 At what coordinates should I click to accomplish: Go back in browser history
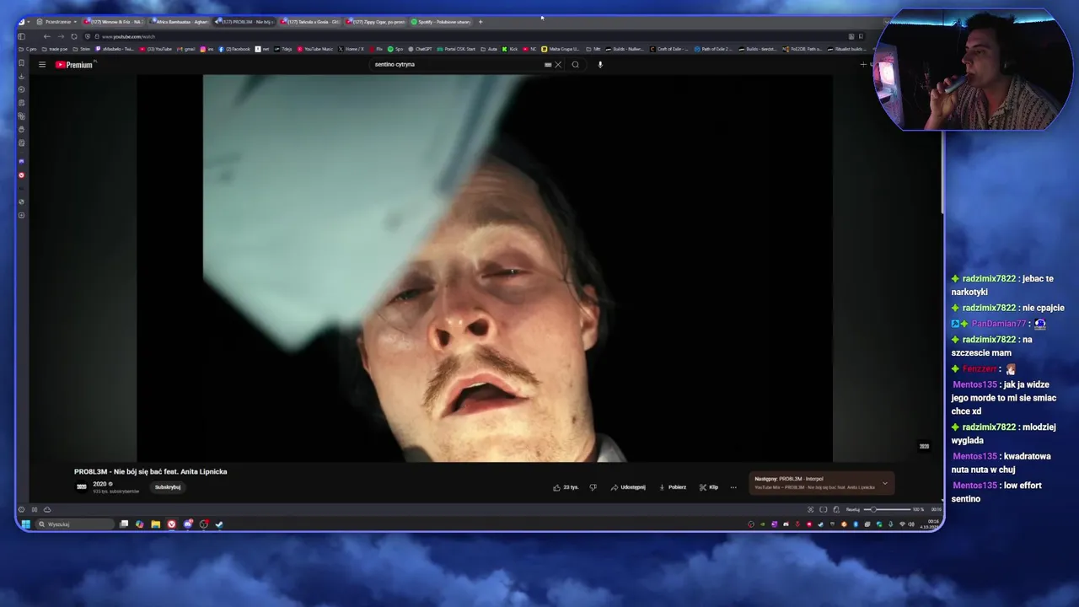coord(46,36)
